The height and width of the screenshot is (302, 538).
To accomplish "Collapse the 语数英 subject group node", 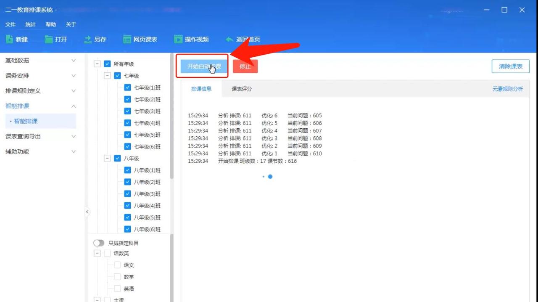I will (97, 253).
